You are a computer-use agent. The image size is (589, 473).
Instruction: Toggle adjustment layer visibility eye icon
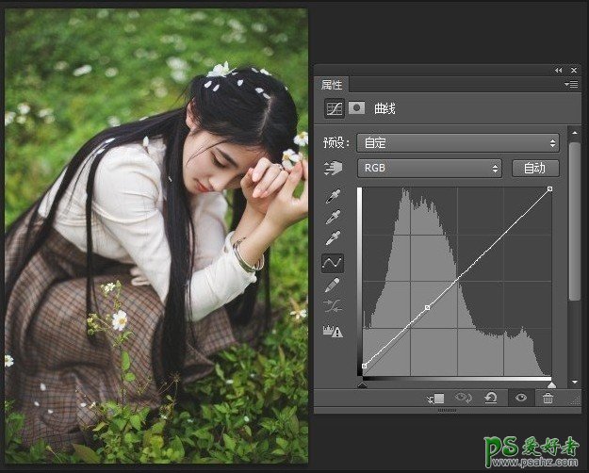pos(519,399)
